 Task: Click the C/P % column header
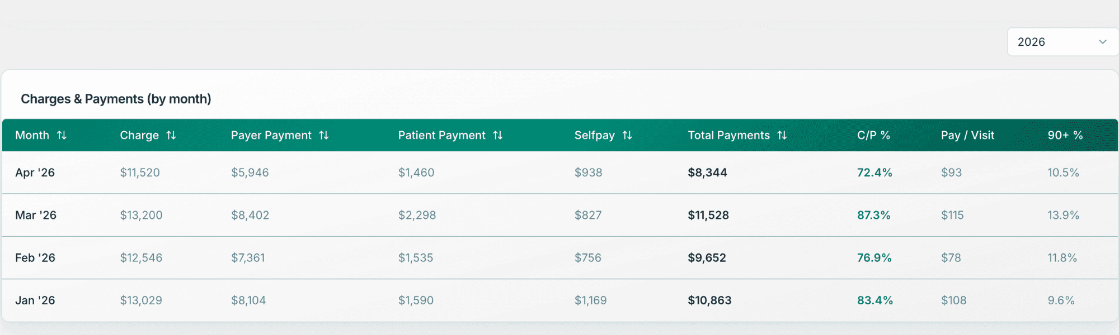[x=873, y=135]
